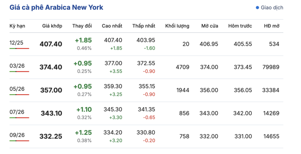The height and width of the screenshot is (154, 301).
Task: Open the 03/26 contract term
Action: coord(17,66)
